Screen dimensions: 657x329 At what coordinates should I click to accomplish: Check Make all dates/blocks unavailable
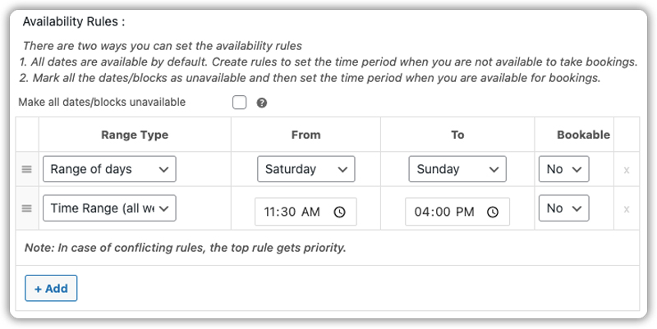239,103
